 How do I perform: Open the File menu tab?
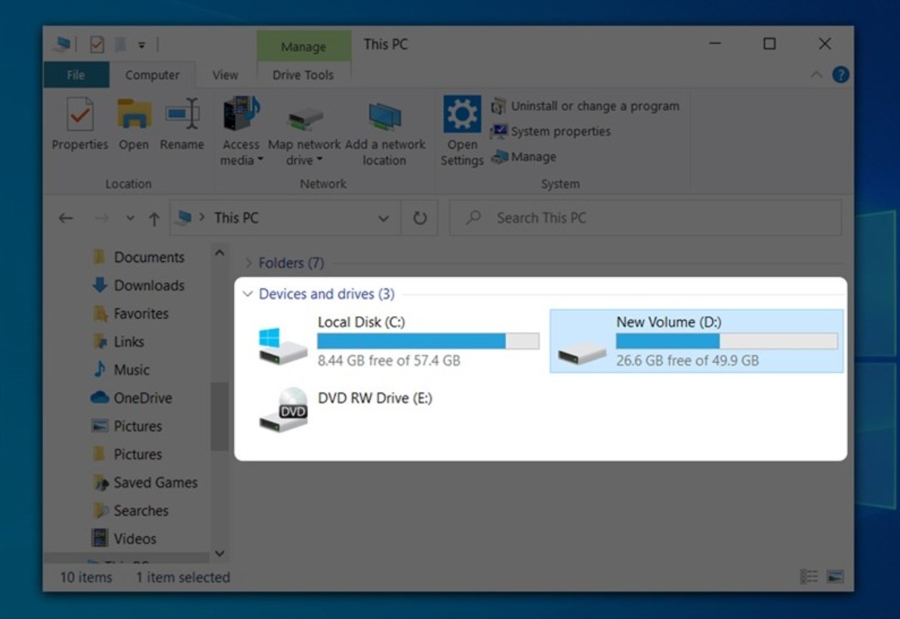click(76, 75)
